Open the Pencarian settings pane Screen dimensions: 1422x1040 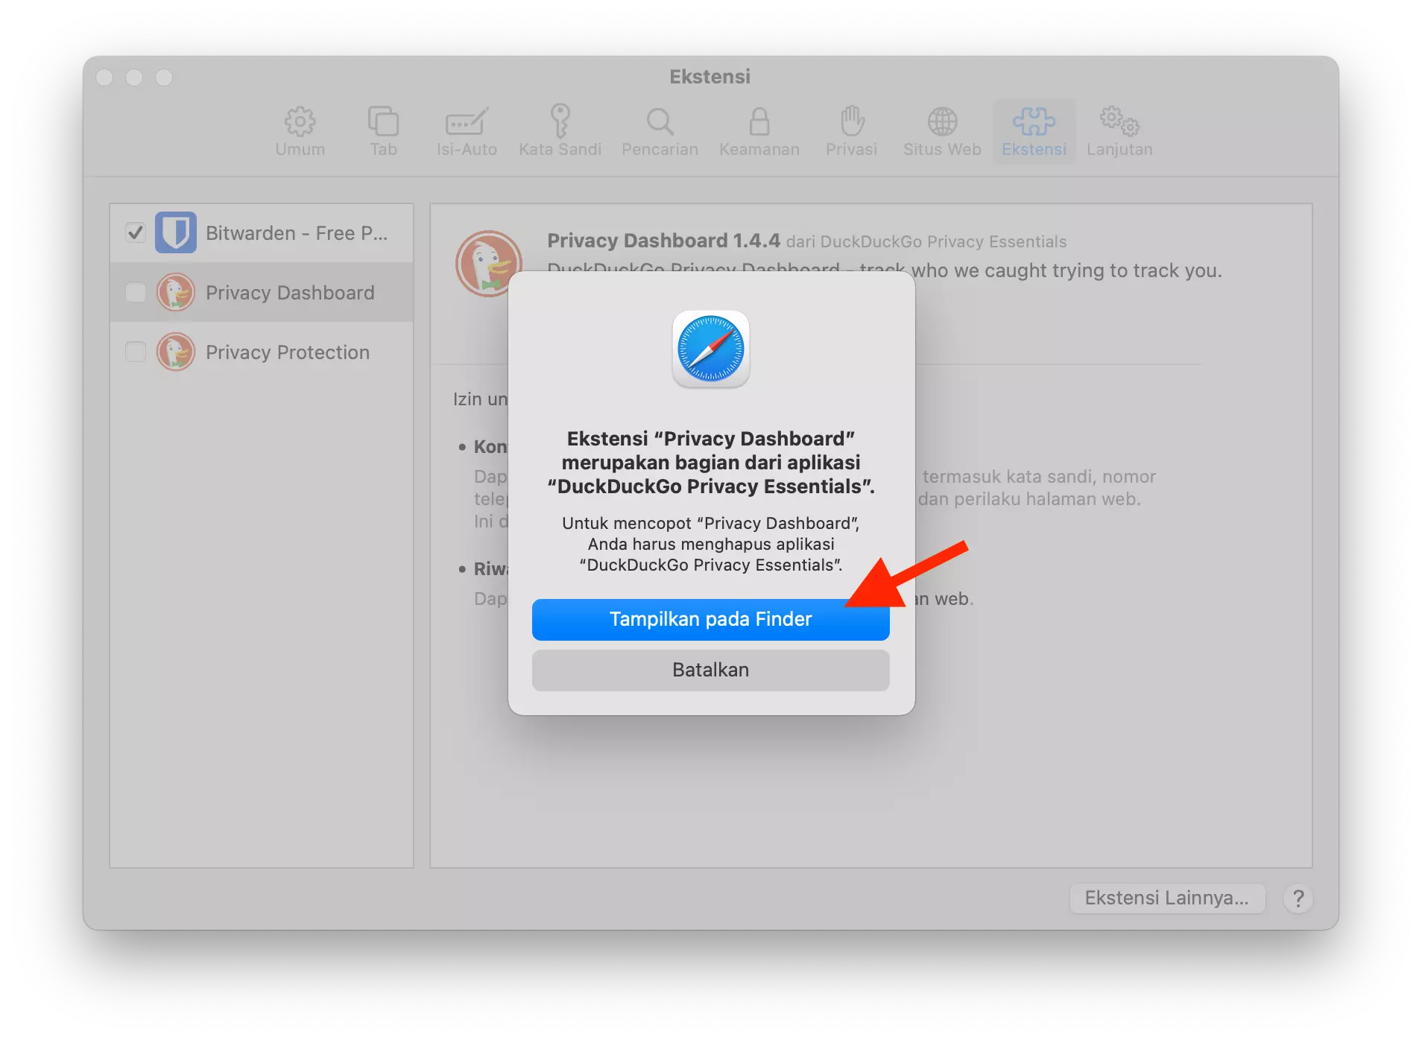(659, 130)
